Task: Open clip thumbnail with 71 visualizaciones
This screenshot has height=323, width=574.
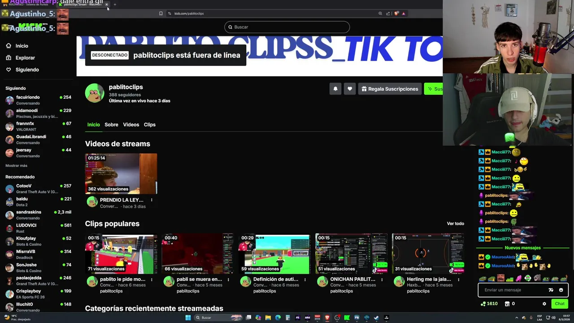Action: tap(121, 253)
